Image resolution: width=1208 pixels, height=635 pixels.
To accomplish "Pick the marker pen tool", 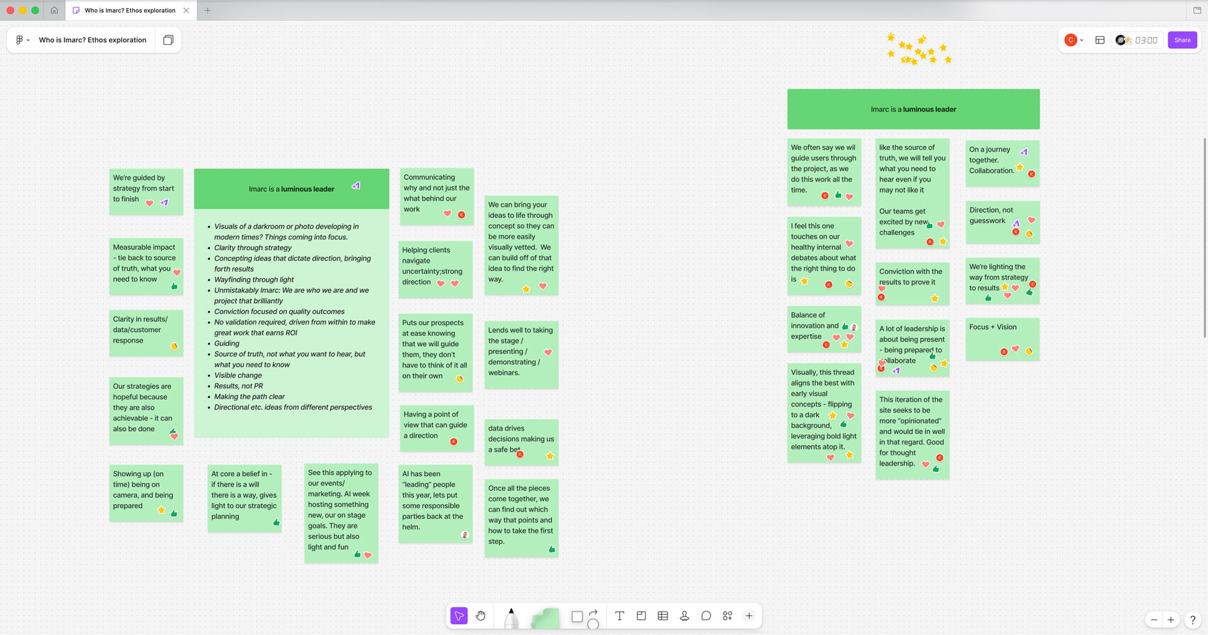I will [x=511, y=618].
